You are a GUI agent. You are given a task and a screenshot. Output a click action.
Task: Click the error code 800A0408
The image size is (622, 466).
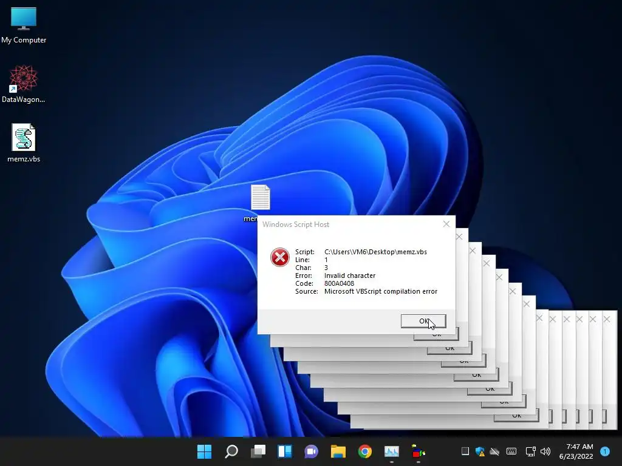click(339, 283)
